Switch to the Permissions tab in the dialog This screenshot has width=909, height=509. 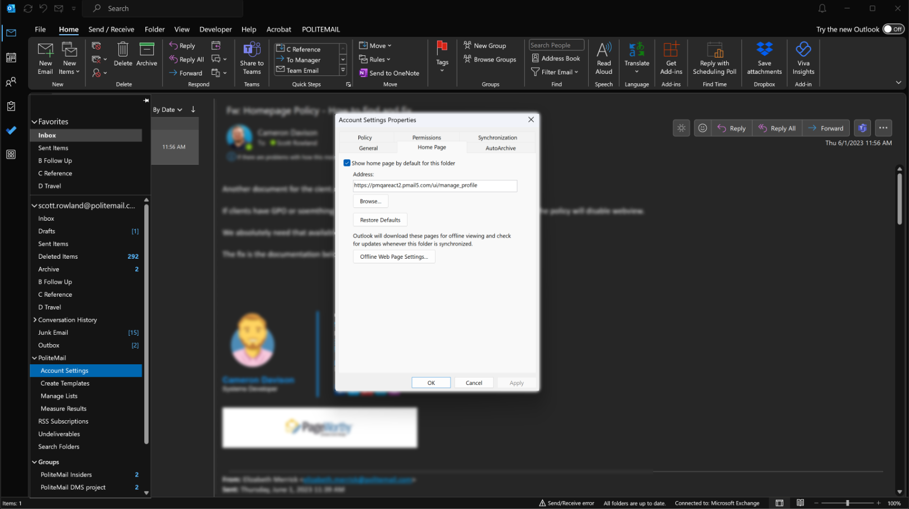click(x=427, y=137)
